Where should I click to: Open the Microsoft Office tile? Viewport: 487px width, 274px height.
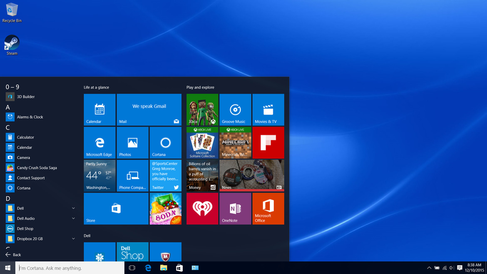268,209
